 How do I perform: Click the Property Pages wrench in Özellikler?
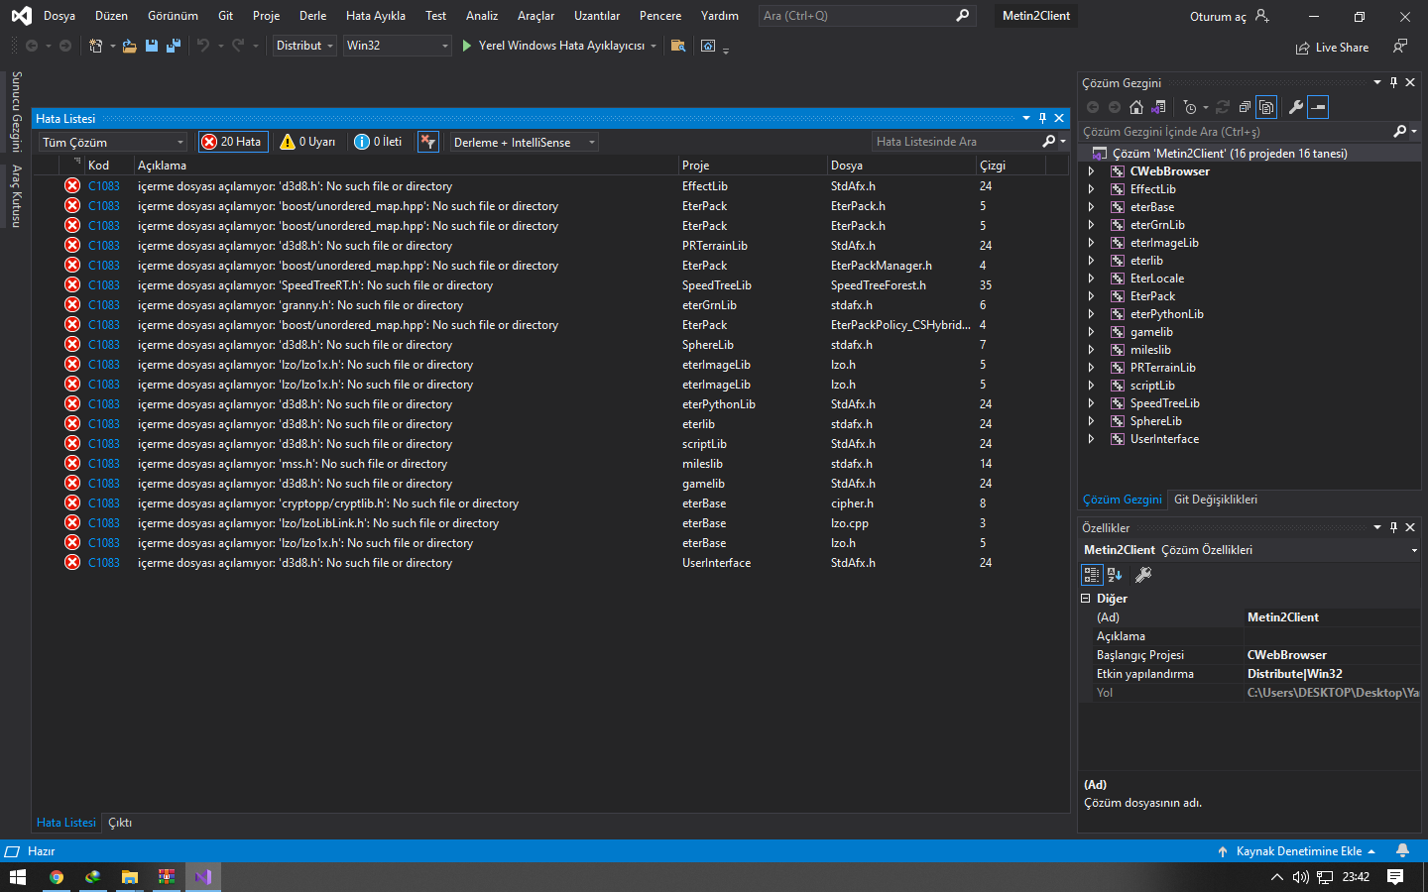click(x=1143, y=575)
